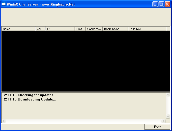Minimize the WinMX Chat Server window
The image size is (172, 131).
click(155, 4)
